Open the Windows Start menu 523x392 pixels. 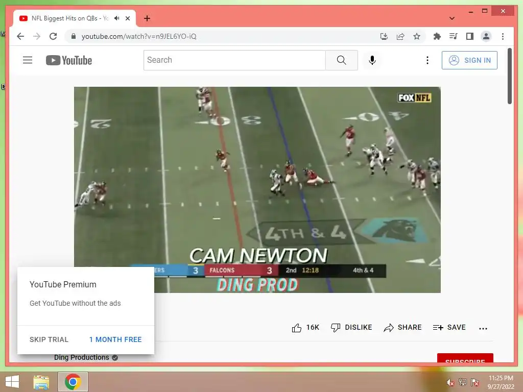pyautogui.click(x=12, y=382)
